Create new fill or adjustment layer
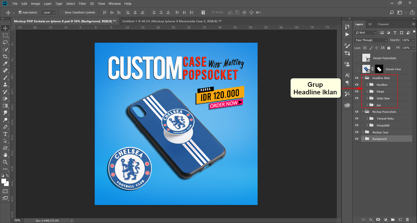 385,220
